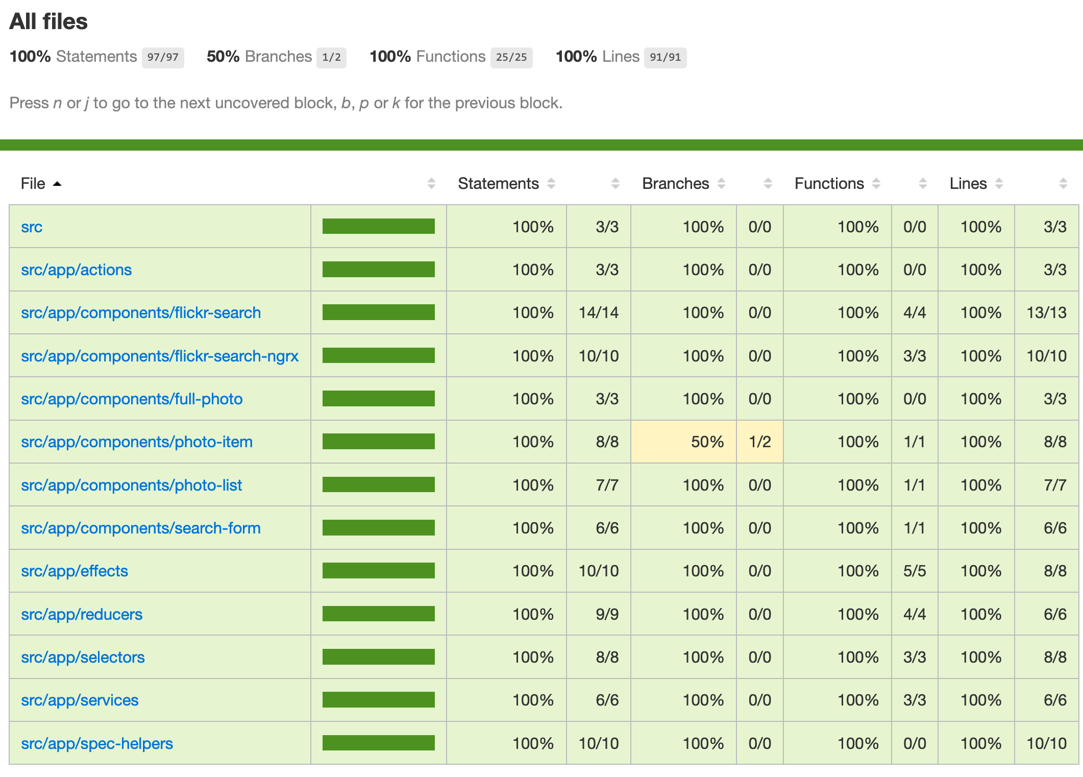Click the File column ascending sort arrow
1083x777 pixels.
tap(57, 184)
